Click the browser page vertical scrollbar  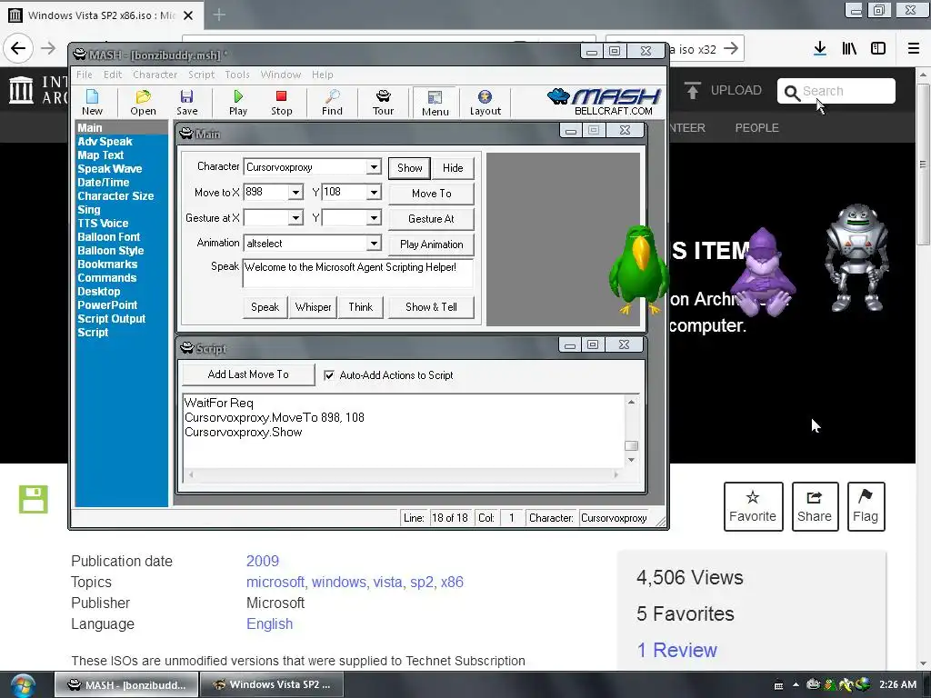pos(923,165)
